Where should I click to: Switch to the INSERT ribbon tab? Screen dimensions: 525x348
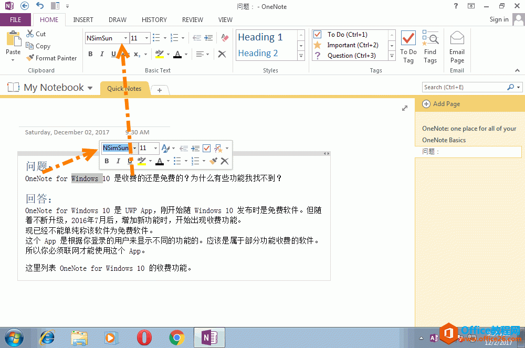83,19
